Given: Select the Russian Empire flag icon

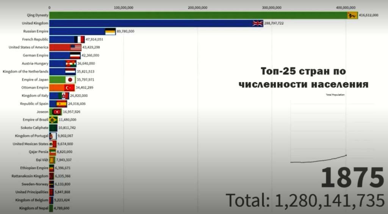Looking at the screenshot, I should pos(110,31).
